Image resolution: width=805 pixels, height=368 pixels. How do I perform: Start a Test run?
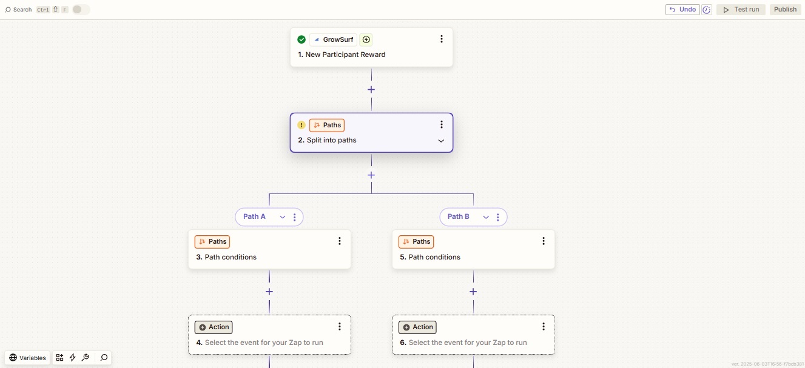pyautogui.click(x=741, y=10)
